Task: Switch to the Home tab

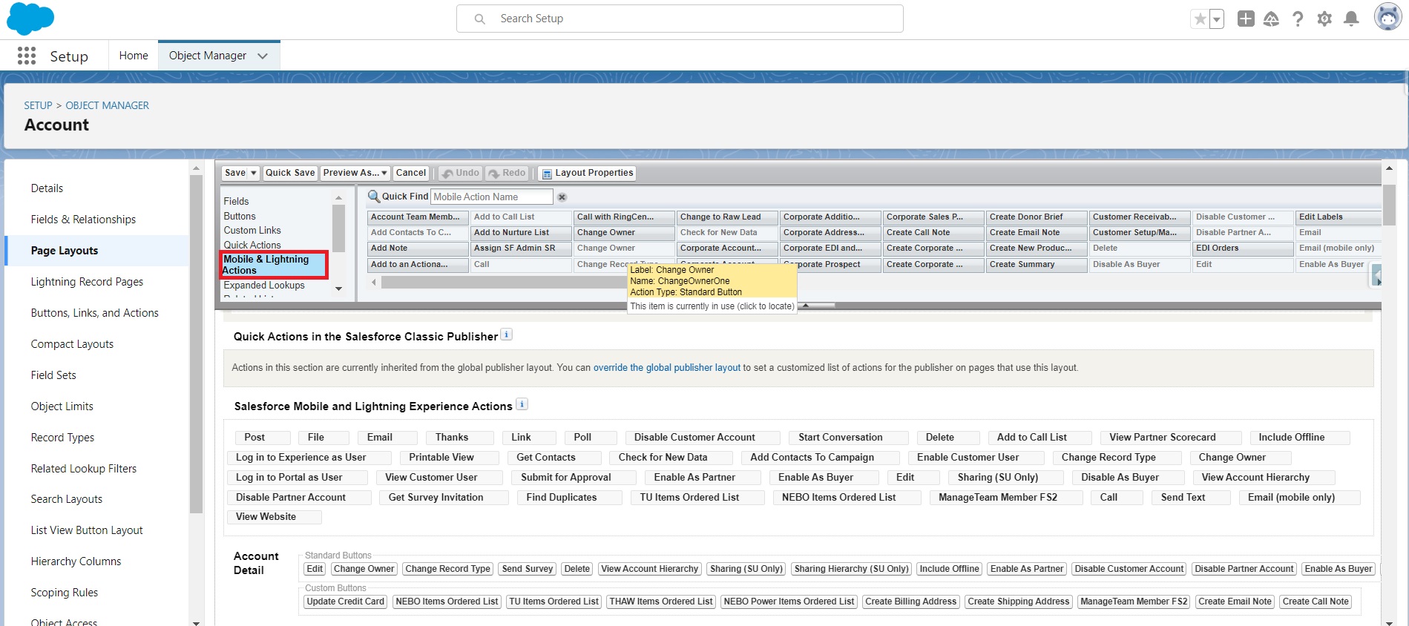Action: coord(134,56)
